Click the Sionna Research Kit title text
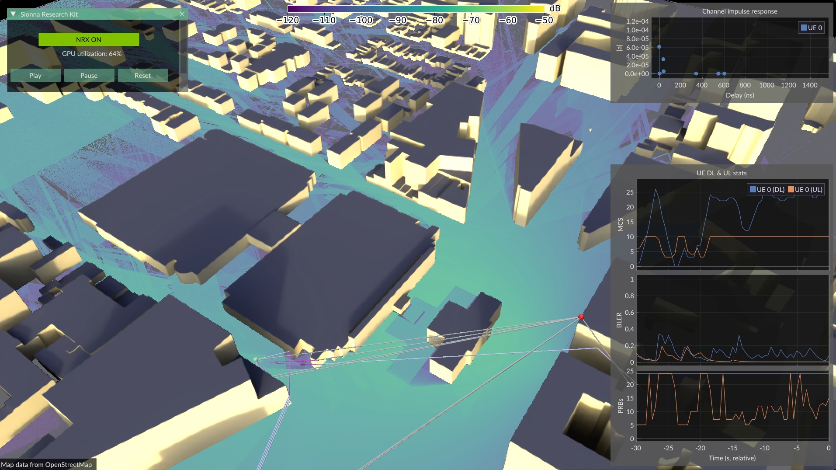The width and height of the screenshot is (836, 470). (x=49, y=14)
